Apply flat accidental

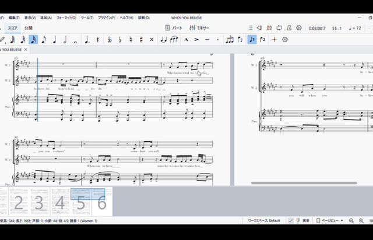tap(120, 40)
